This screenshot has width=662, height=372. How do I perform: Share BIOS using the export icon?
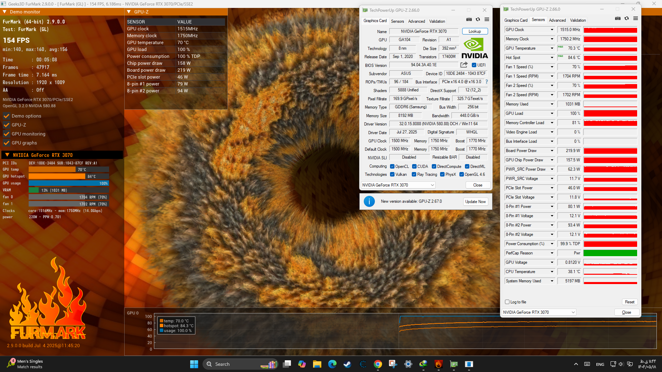click(x=464, y=65)
